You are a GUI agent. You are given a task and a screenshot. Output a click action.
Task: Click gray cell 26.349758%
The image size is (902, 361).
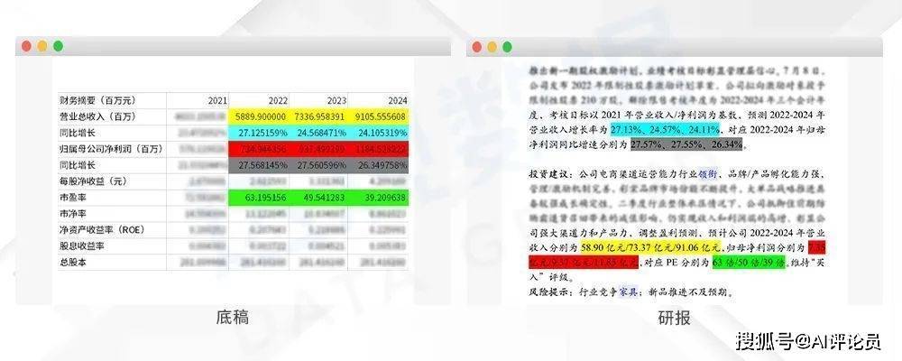tap(378, 165)
